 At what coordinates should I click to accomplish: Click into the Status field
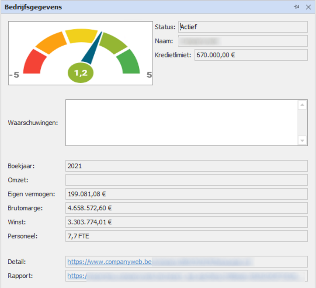pos(243,27)
